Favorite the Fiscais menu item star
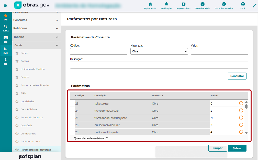Viewport: 258px width, 160px height. tap(17, 53)
